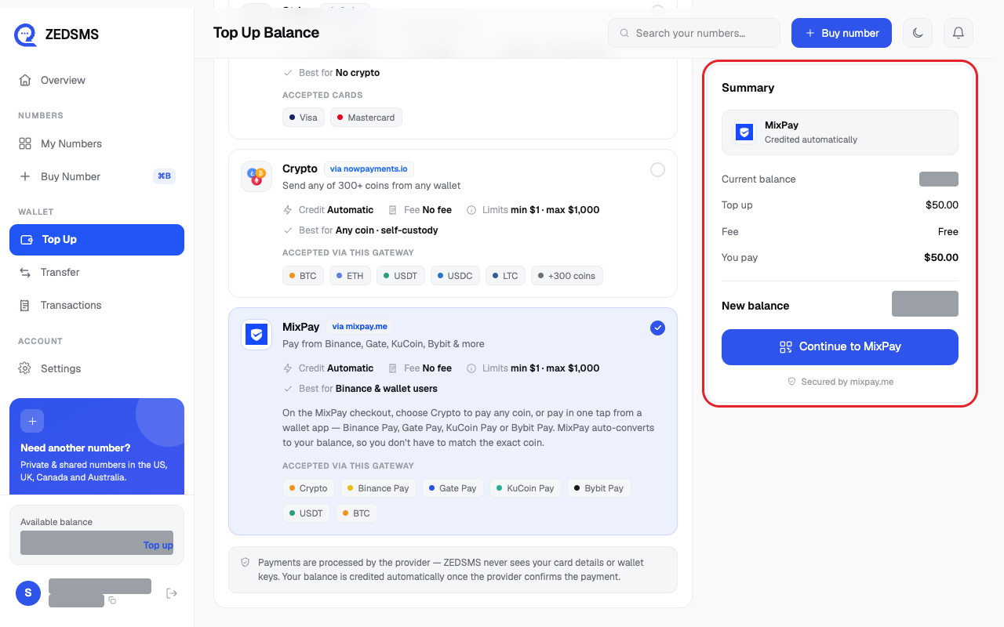
Task: Click the Visa accepted card chip
Action: tap(304, 118)
